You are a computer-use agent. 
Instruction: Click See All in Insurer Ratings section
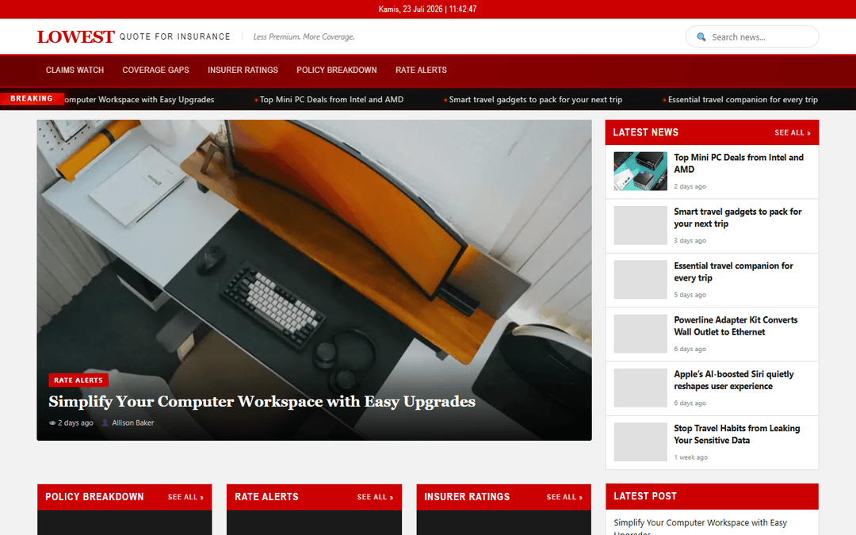pyautogui.click(x=564, y=497)
